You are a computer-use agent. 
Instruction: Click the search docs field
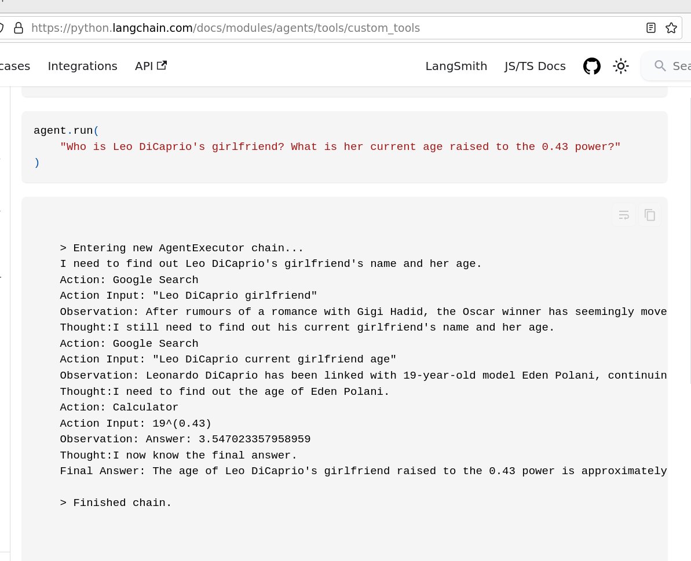666,66
